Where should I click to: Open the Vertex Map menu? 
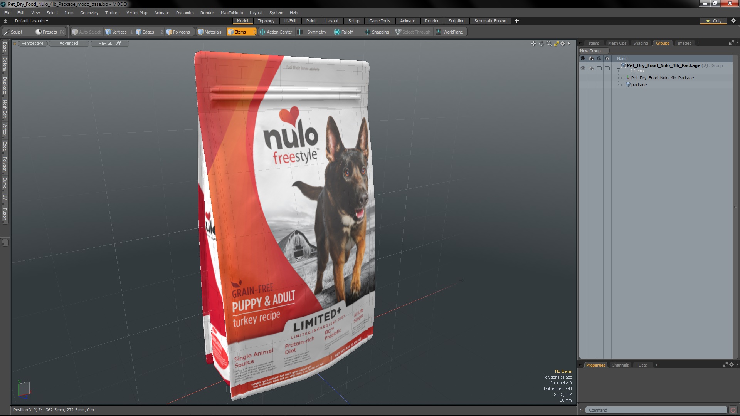click(x=137, y=13)
